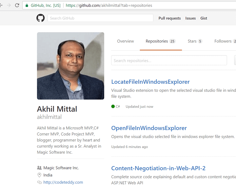Open the Overview tab

pos(125,41)
